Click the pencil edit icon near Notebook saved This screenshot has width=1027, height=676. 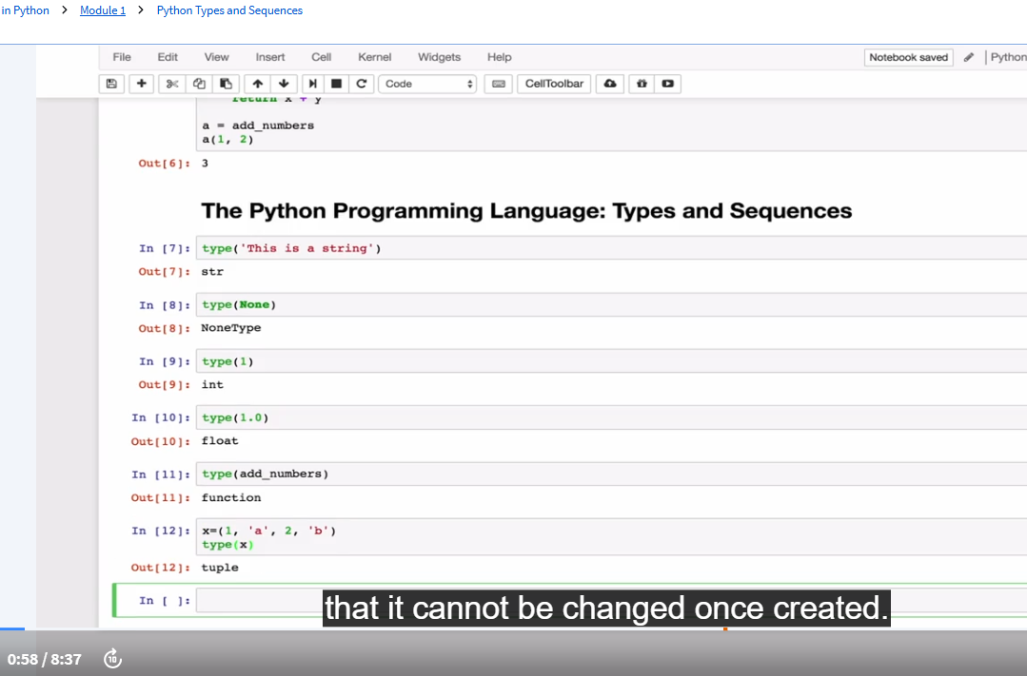(x=969, y=58)
